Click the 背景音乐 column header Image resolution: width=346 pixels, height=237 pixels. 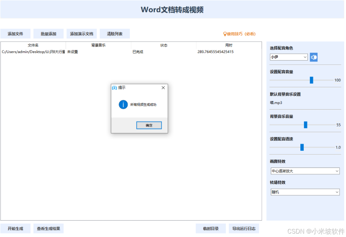pos(98,45)
